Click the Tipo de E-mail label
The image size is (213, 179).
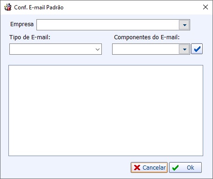[x=30, y=37]
